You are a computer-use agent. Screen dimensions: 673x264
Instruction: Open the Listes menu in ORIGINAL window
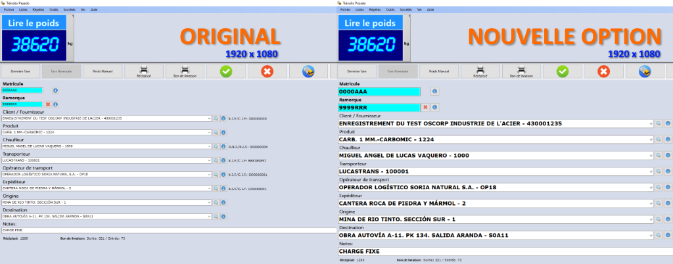click(23, 9)
